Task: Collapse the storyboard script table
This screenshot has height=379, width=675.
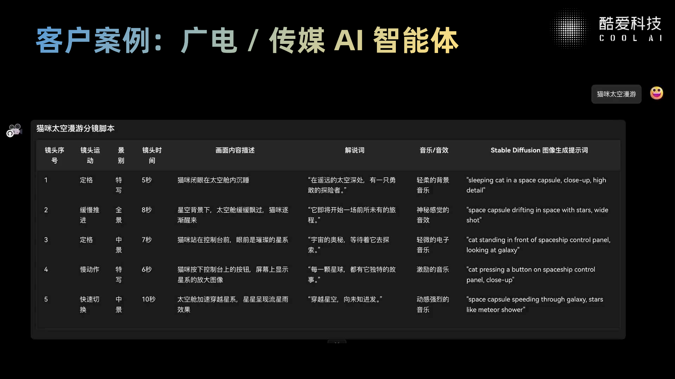Action: point(75,128)
